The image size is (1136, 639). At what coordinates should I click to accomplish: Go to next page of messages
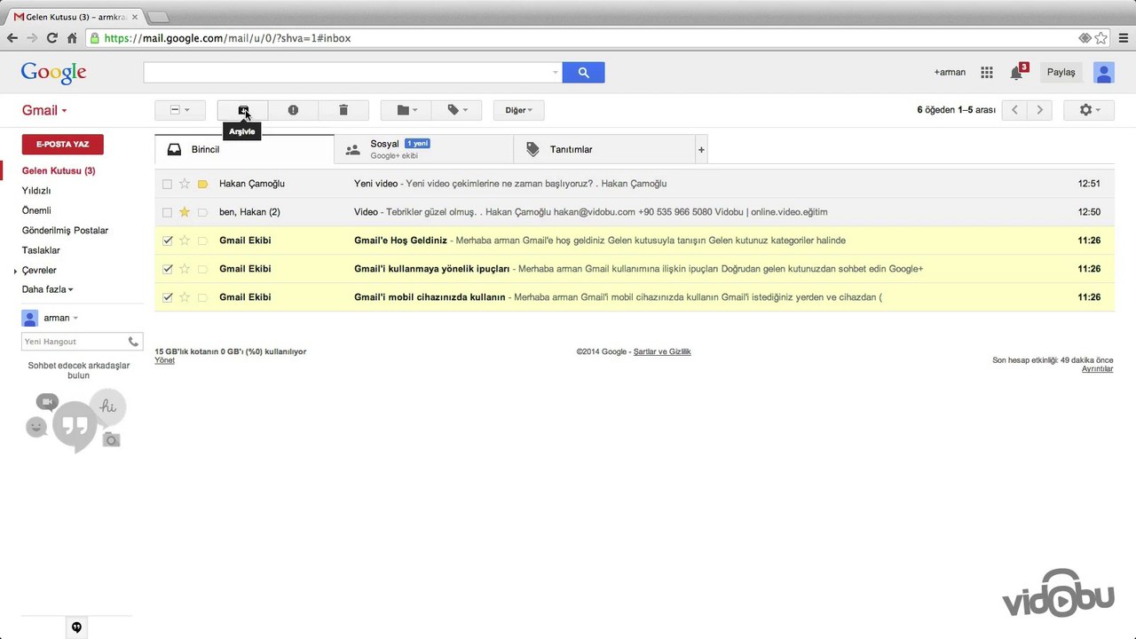(x=1039, y=110)
